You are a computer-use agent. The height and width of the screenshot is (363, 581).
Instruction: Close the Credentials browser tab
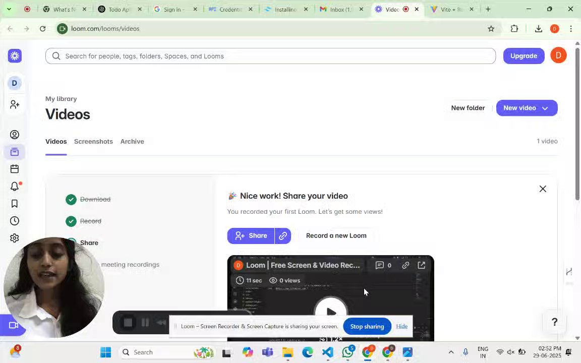point(251,9)
